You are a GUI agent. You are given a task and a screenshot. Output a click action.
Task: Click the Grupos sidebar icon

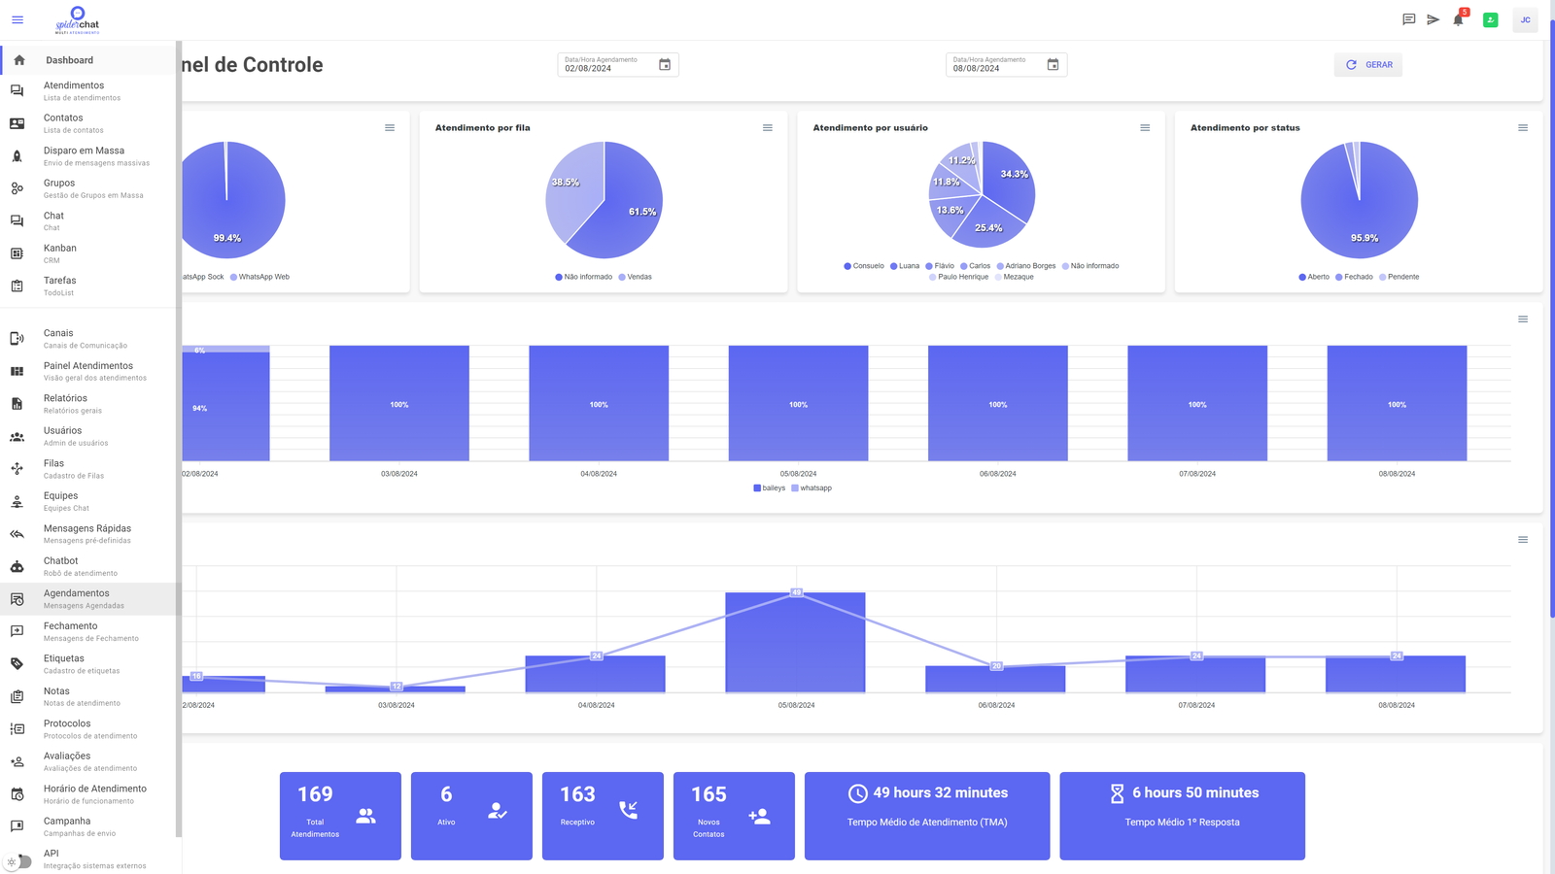[x=17, y=188]
